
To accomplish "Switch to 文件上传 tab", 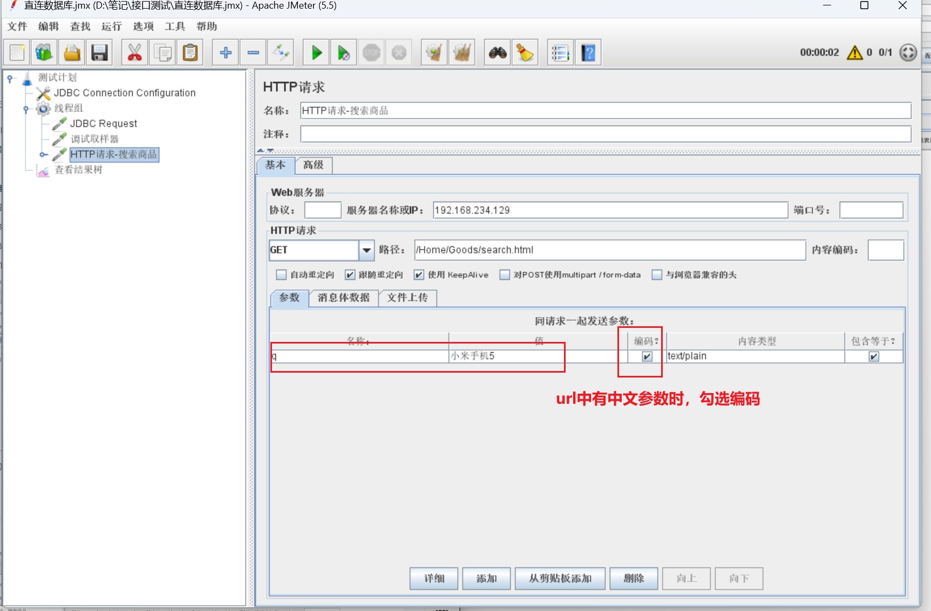I will (x=407, y=298).
